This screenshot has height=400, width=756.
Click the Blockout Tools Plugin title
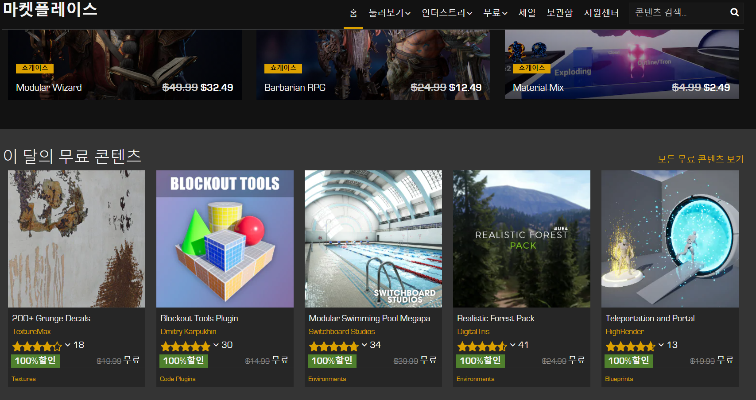[199, 318]
